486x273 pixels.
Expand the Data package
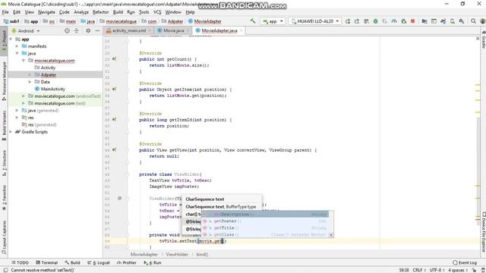pos(30,82)
